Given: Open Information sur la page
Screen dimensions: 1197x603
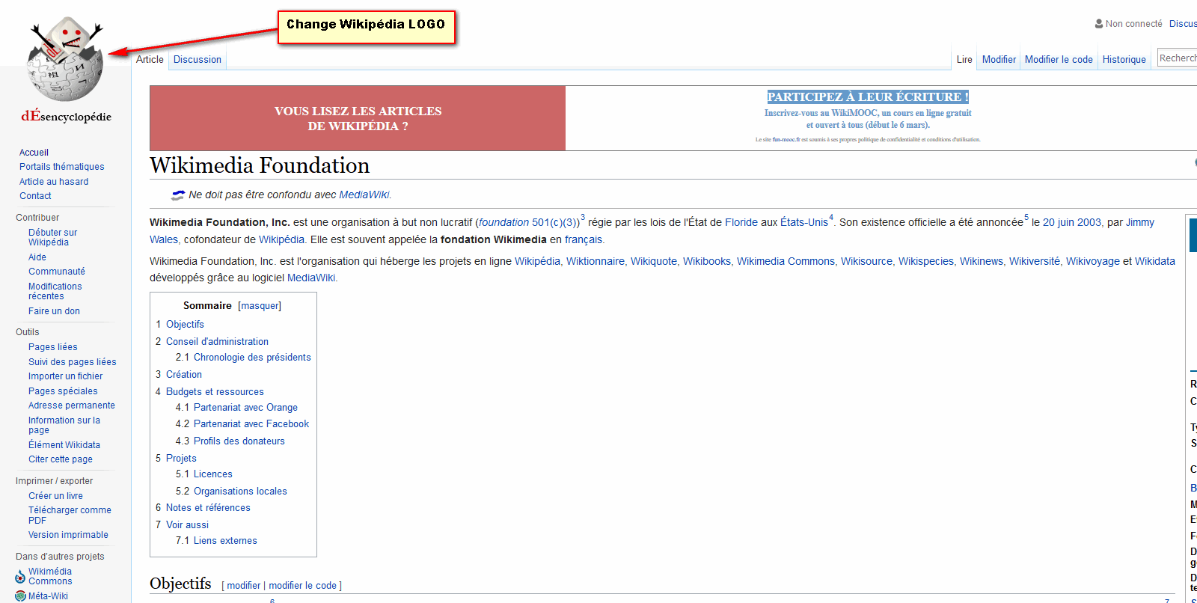Looking at the screenshot, I should coord(64,425).
